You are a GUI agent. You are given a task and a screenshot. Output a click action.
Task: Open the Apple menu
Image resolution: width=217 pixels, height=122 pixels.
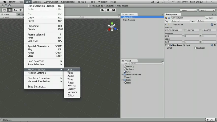(x=5, y=2)
